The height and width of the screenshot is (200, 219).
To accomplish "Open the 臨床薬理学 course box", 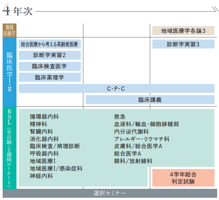I will coord(50,77).
